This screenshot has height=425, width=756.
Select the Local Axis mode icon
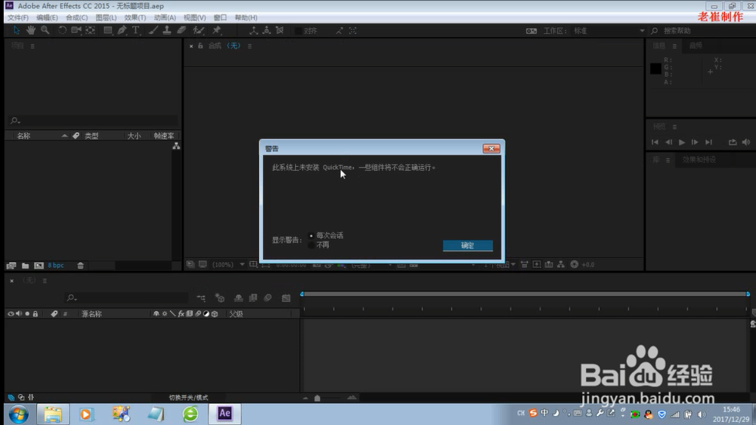point(253,30)
